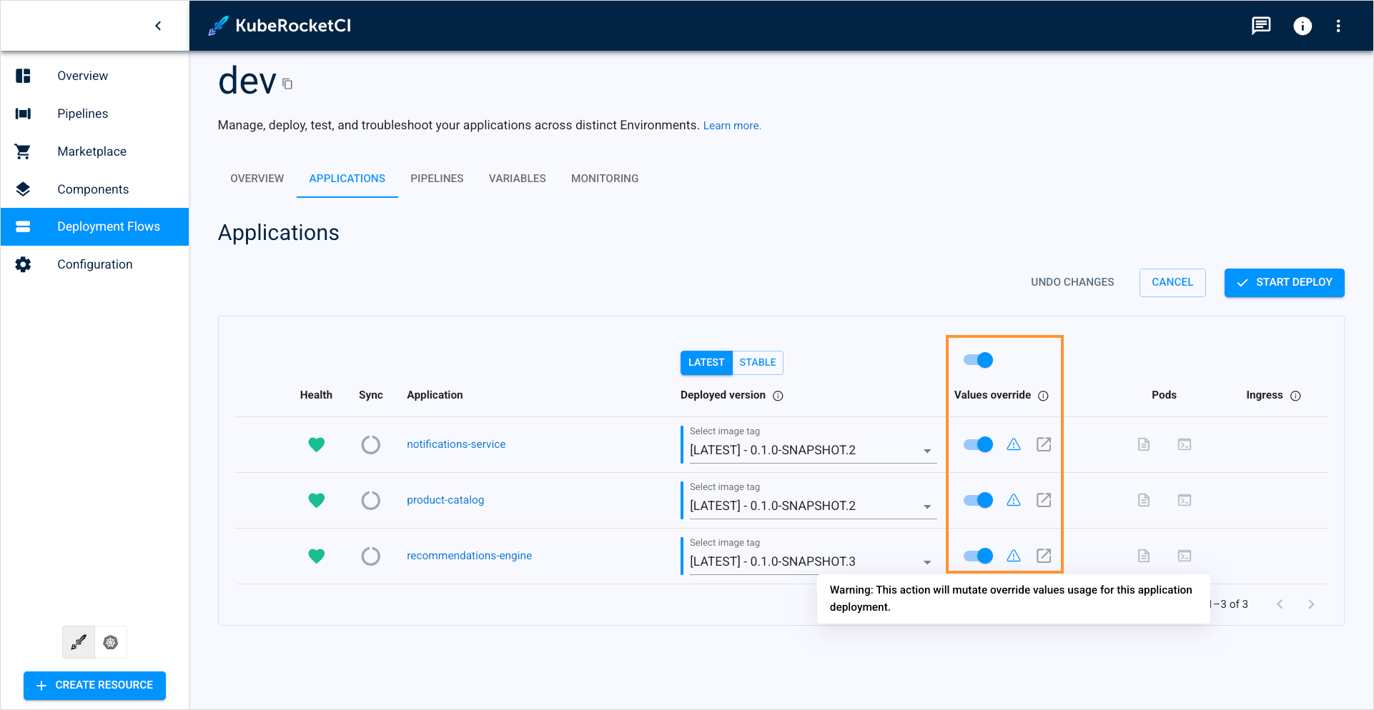
Task: Copy the dev environment name
Action: point(287,84)
